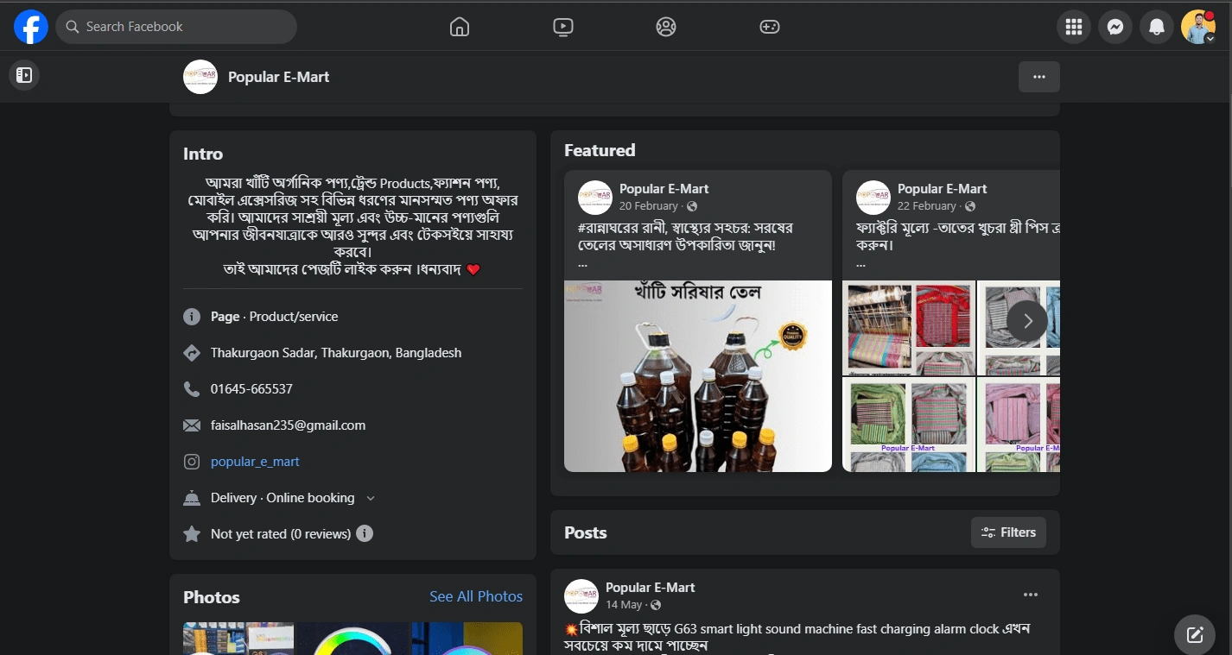Screen dimensions: 1232x655
Task: Open Popular E-Mart name on 22 February post
Action: 943,189
